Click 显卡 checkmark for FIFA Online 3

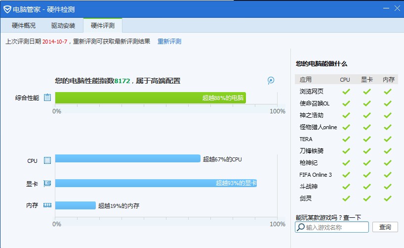pos(367,175)
